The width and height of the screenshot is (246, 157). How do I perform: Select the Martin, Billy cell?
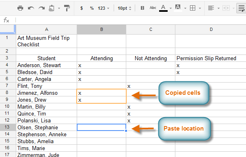pyautogui.click(x=46, y=107)
